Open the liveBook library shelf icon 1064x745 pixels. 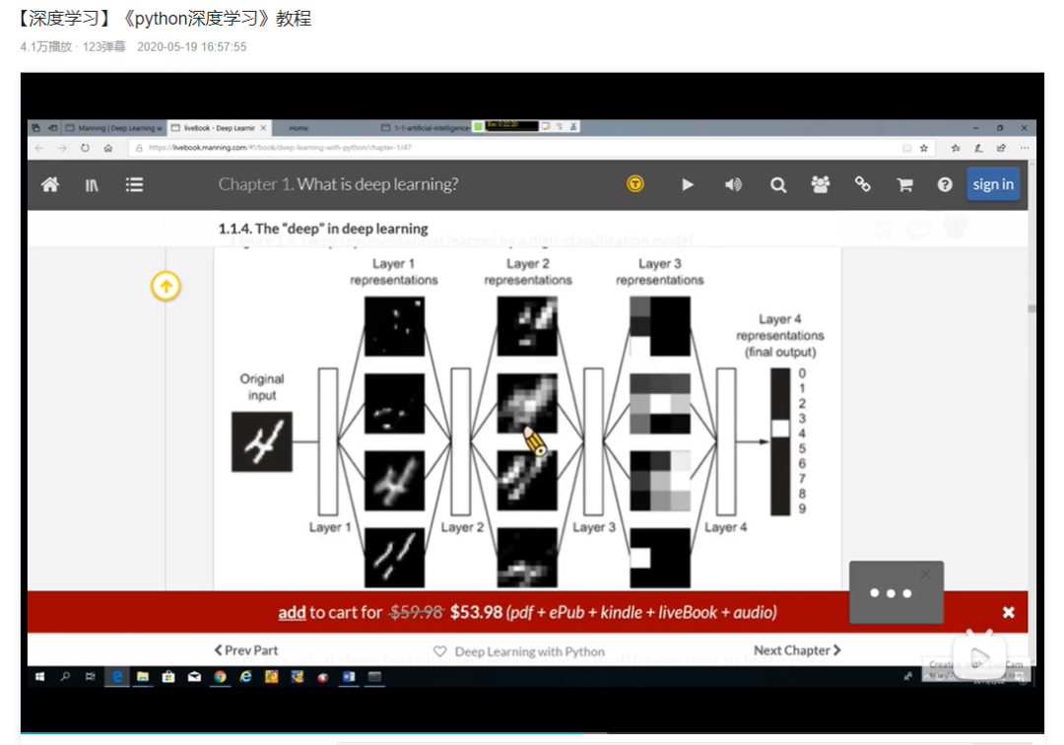tap(92, 184)
